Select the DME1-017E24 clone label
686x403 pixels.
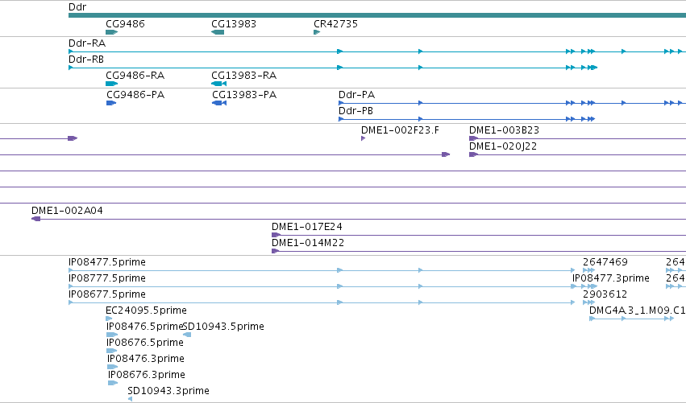307,227
